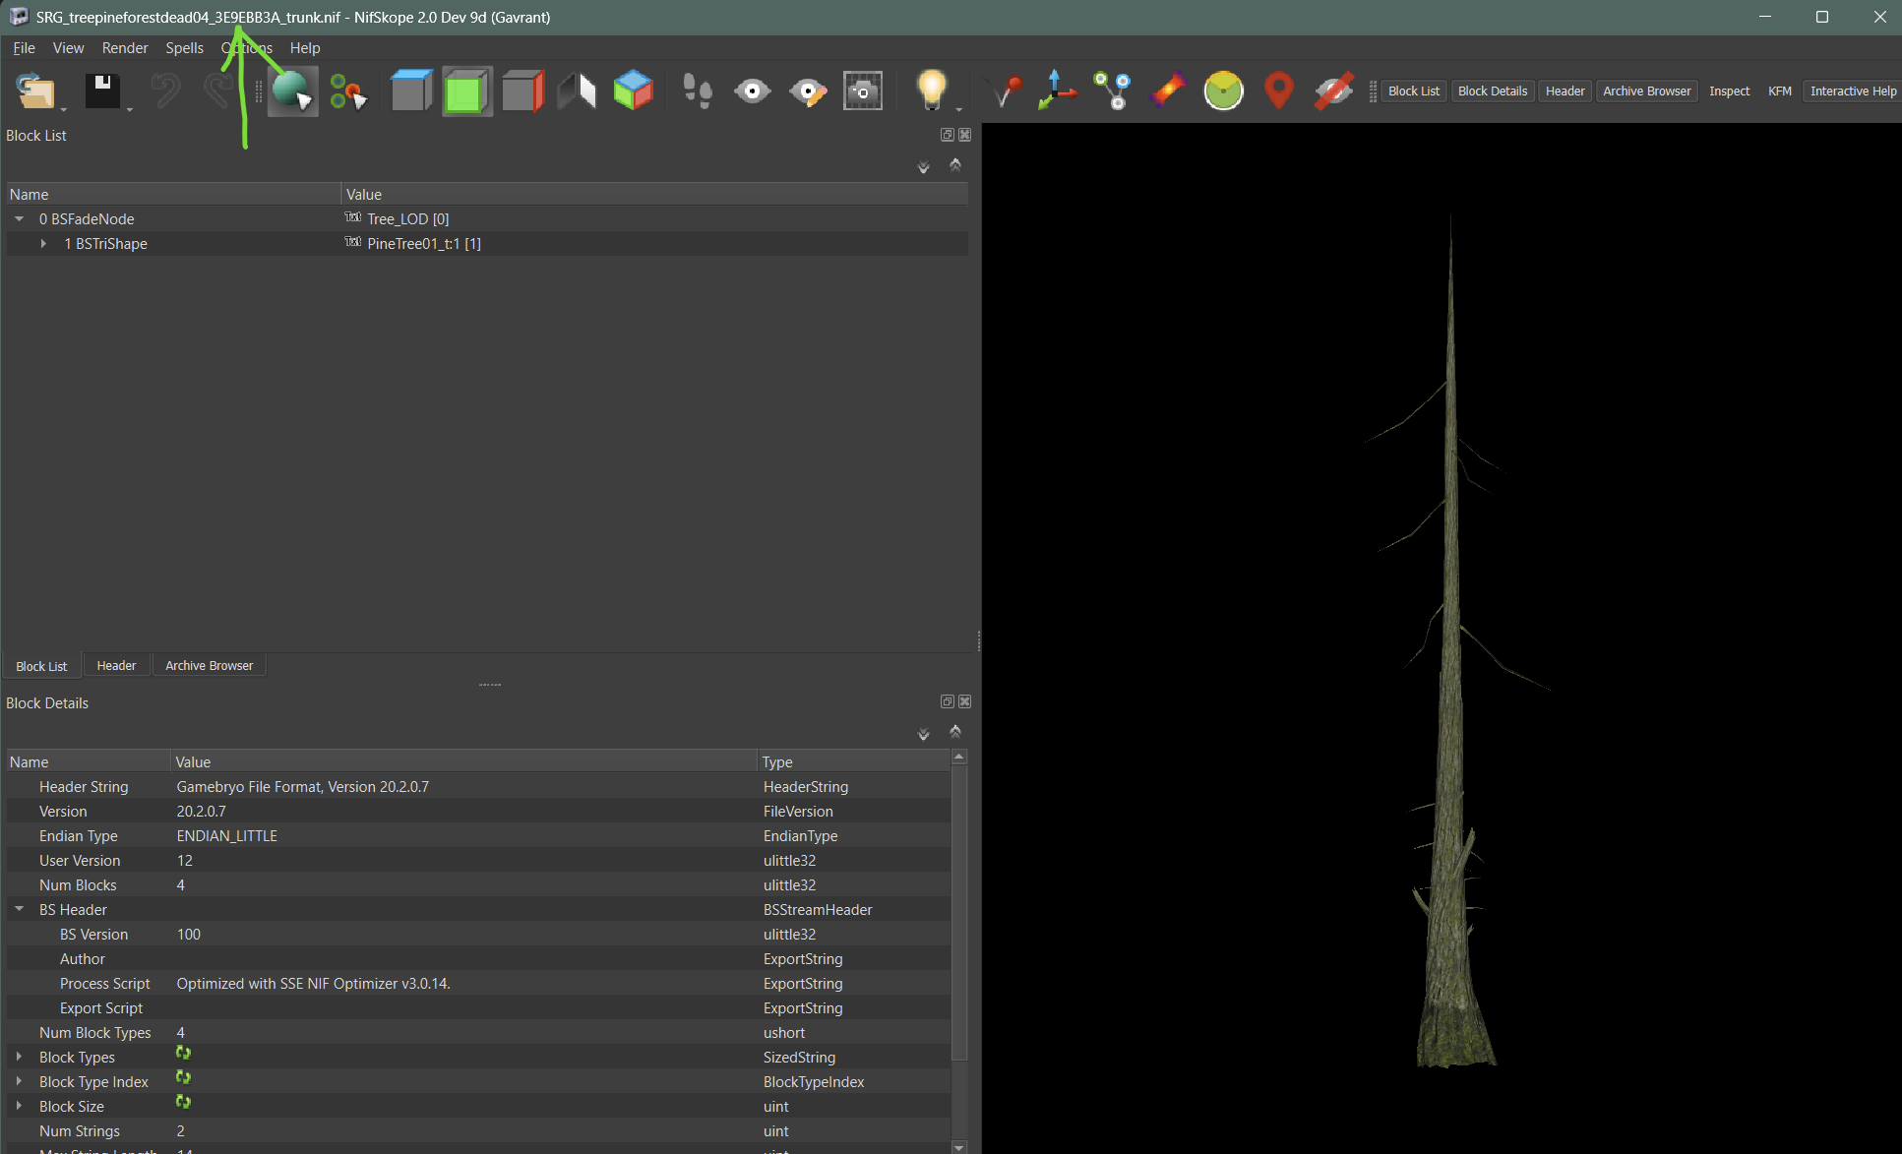
Task: Toggle the lighting lightbulb icon
Action: point(931,90)
